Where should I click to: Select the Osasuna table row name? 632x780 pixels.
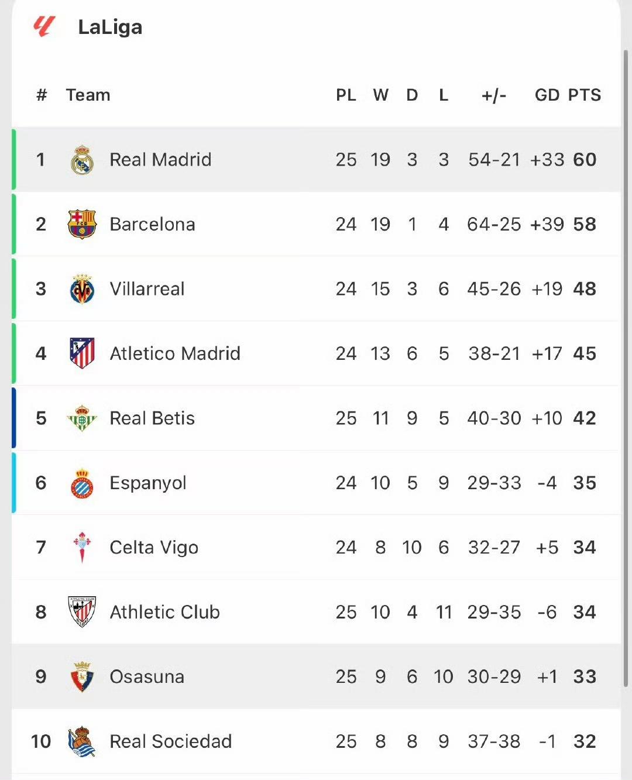(147, 677)
